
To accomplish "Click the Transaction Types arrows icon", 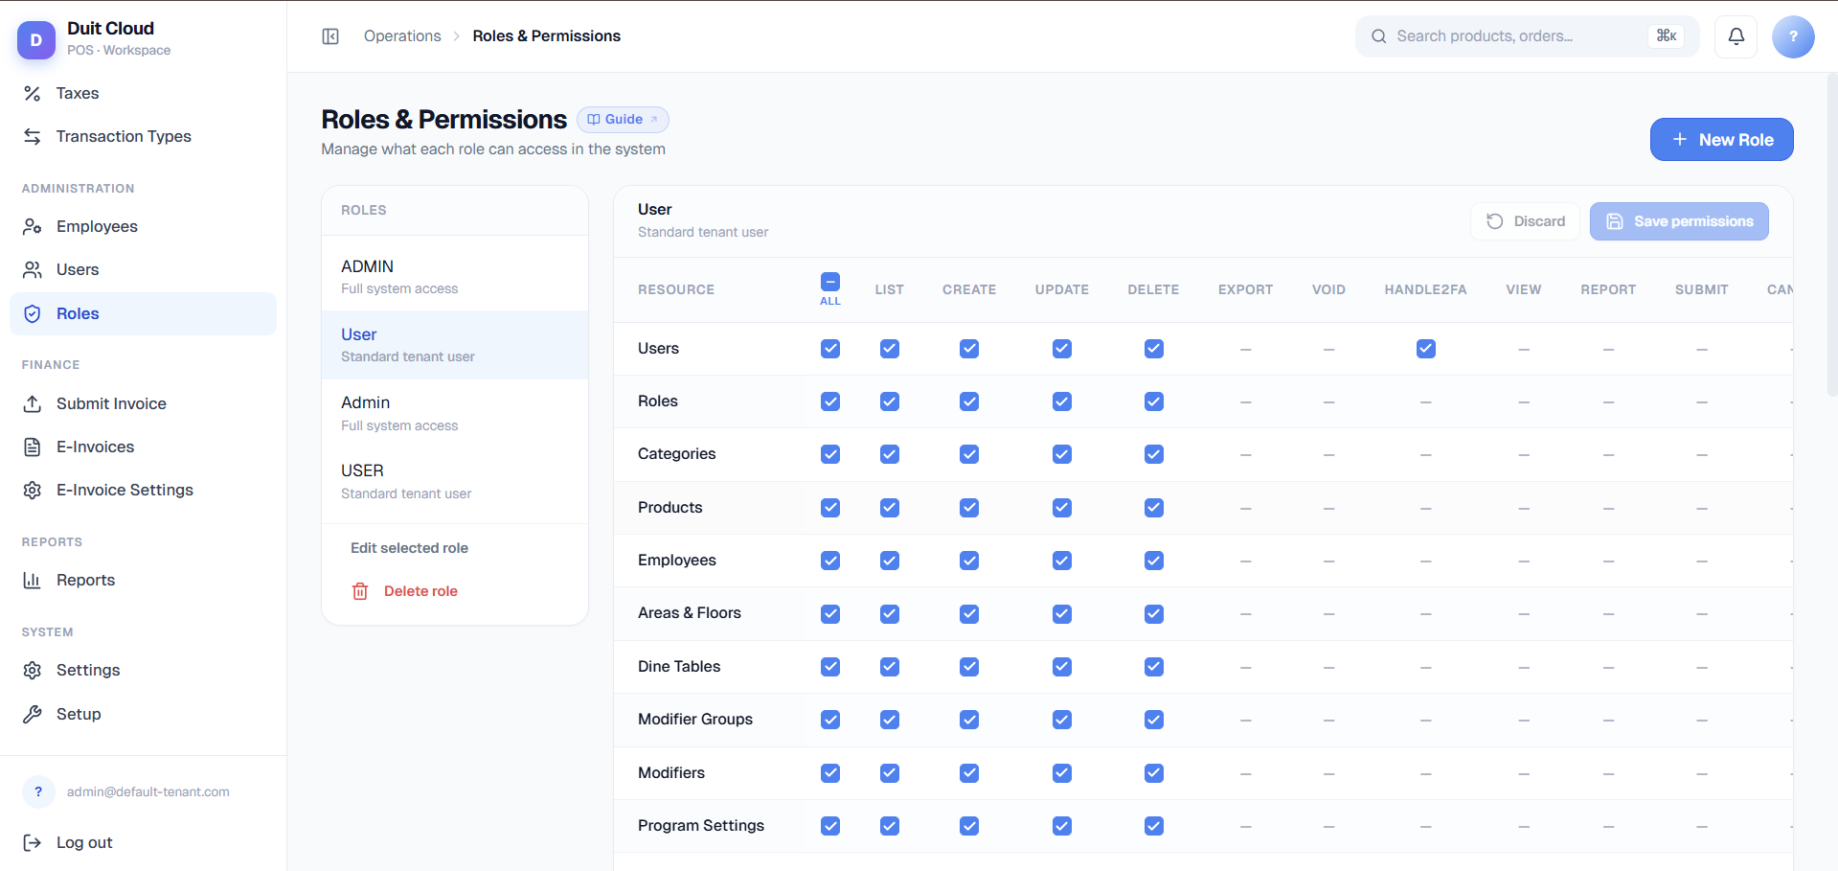I will [33, 136].
